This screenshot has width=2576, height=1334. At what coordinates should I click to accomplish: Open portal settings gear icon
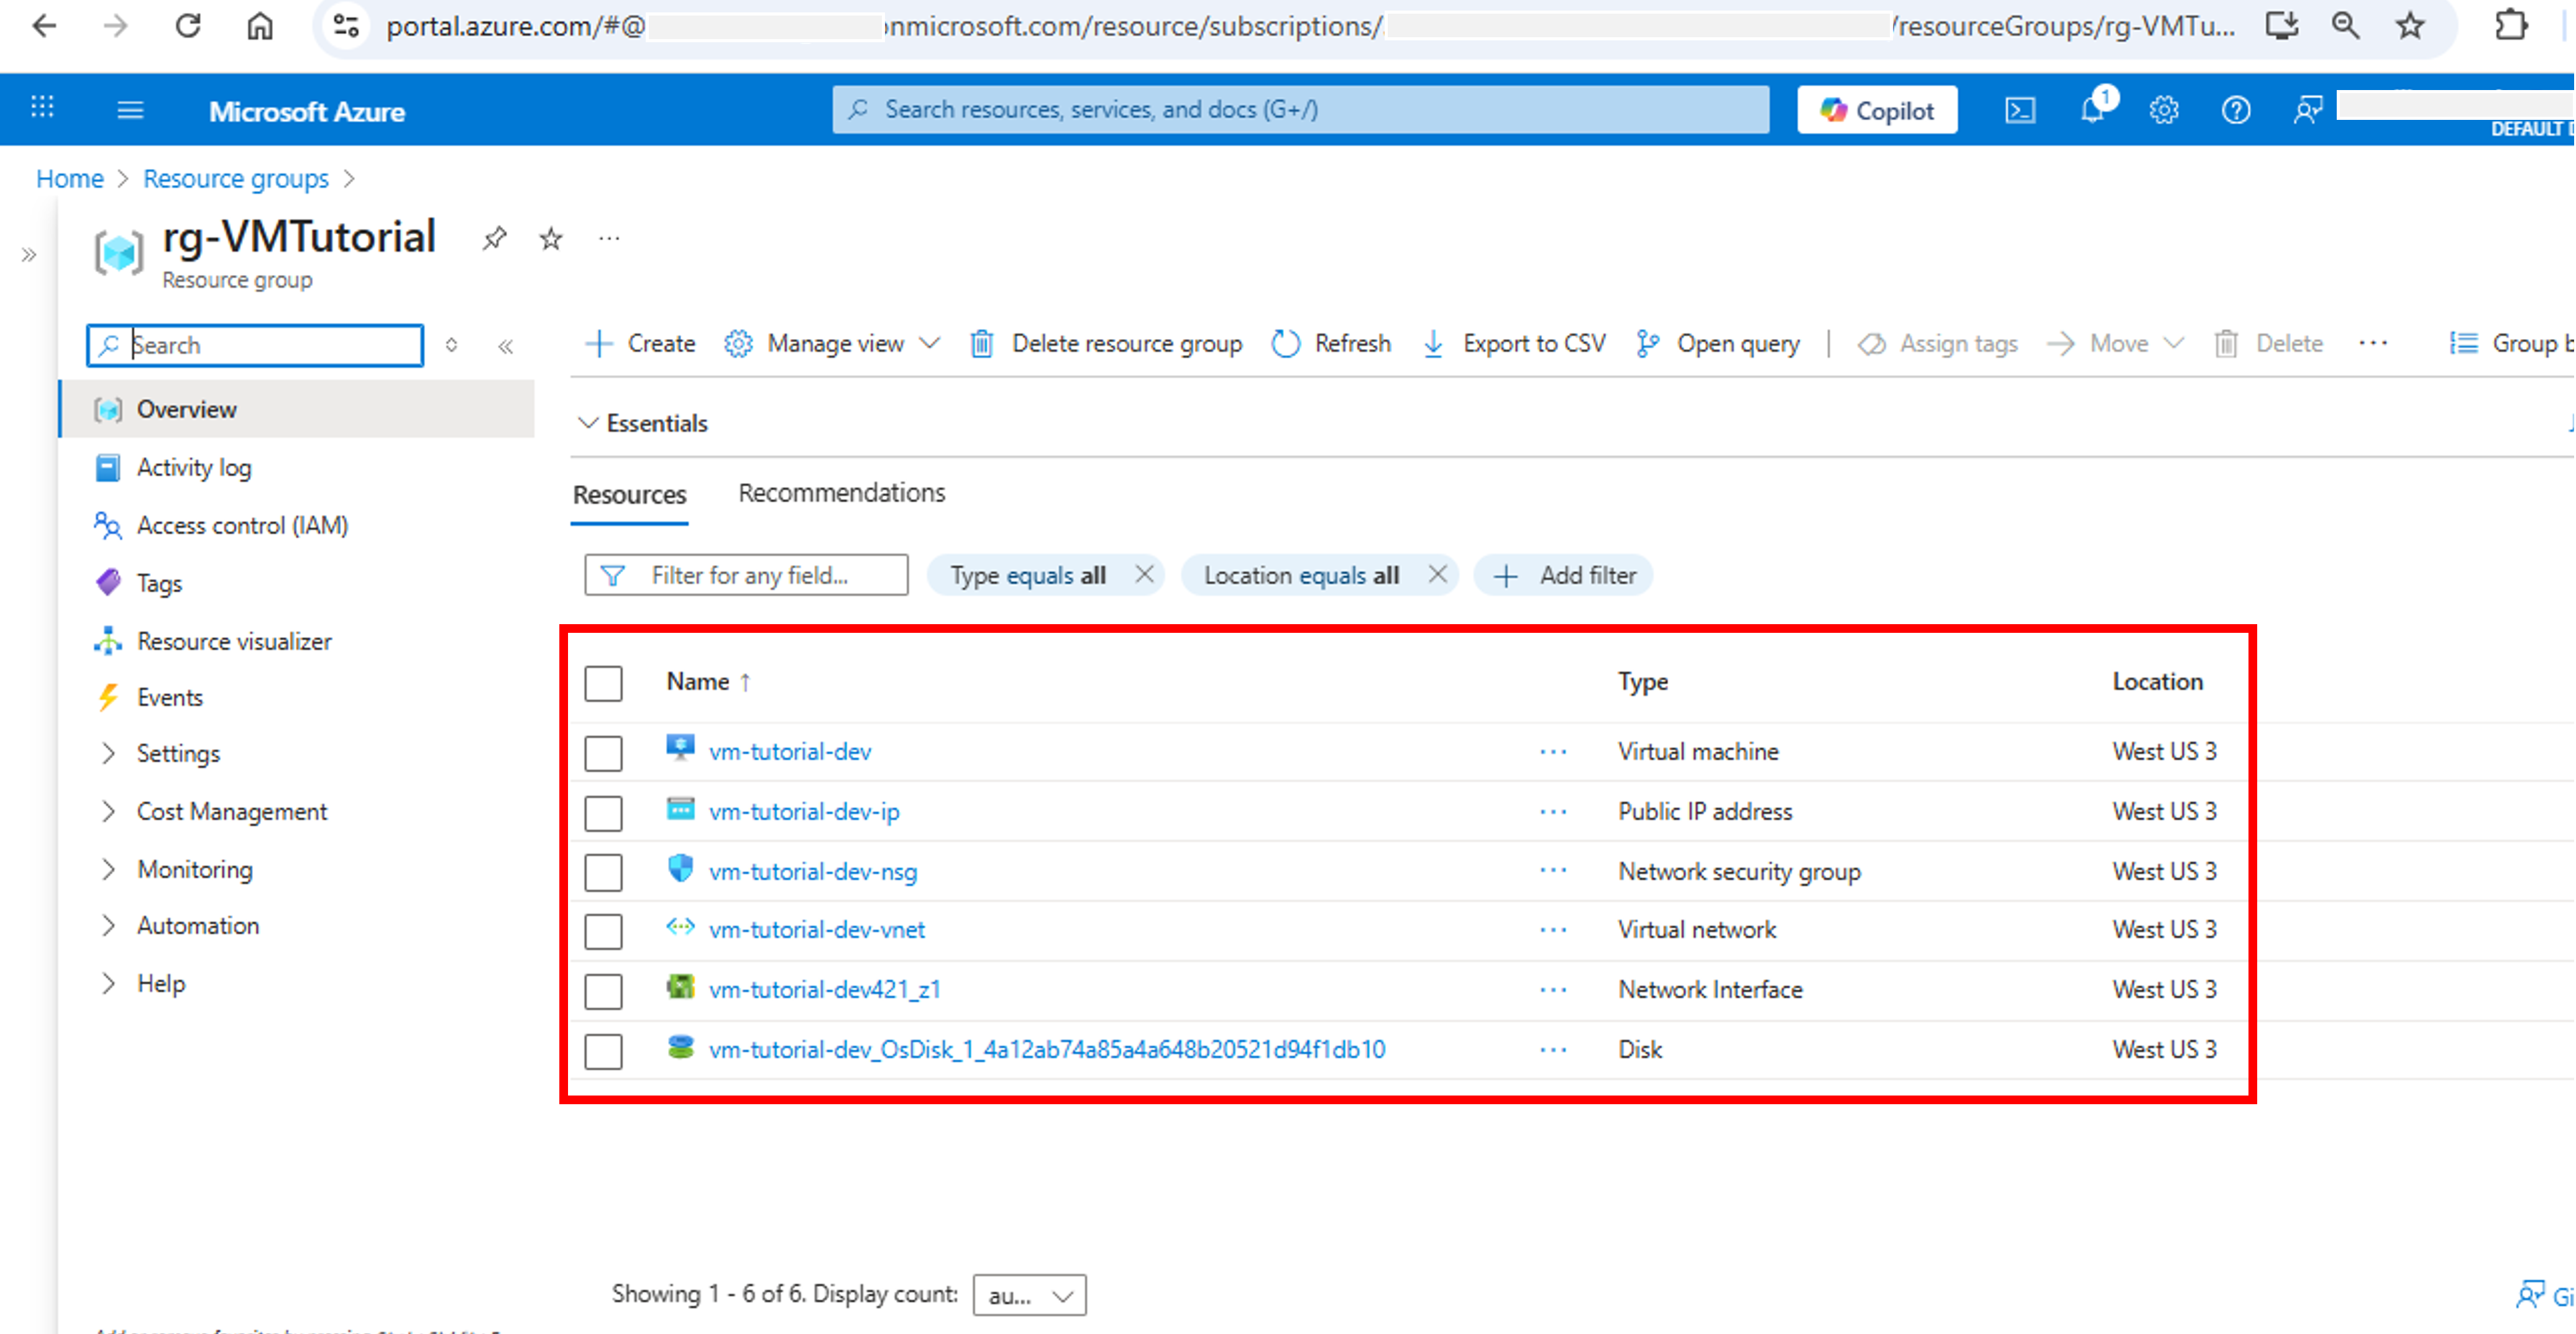point(2164,110)
